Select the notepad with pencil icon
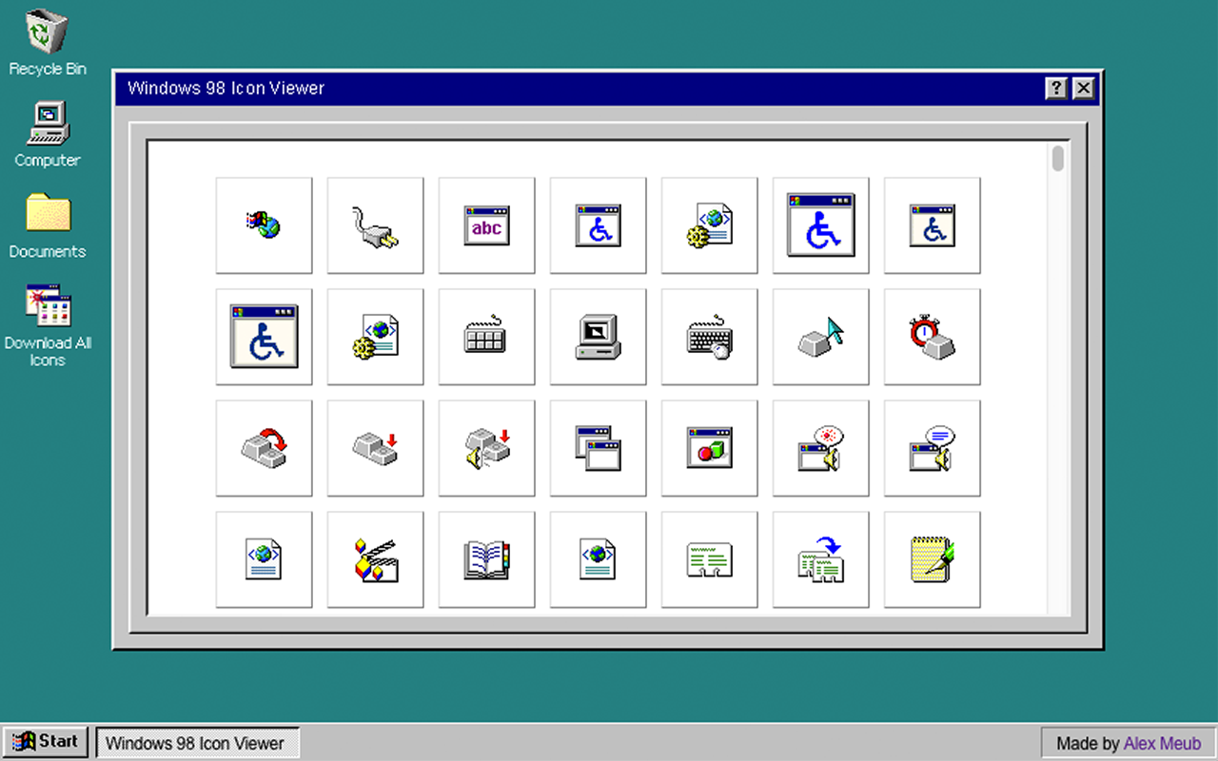The image size is (1218, 761). [932, 559]
